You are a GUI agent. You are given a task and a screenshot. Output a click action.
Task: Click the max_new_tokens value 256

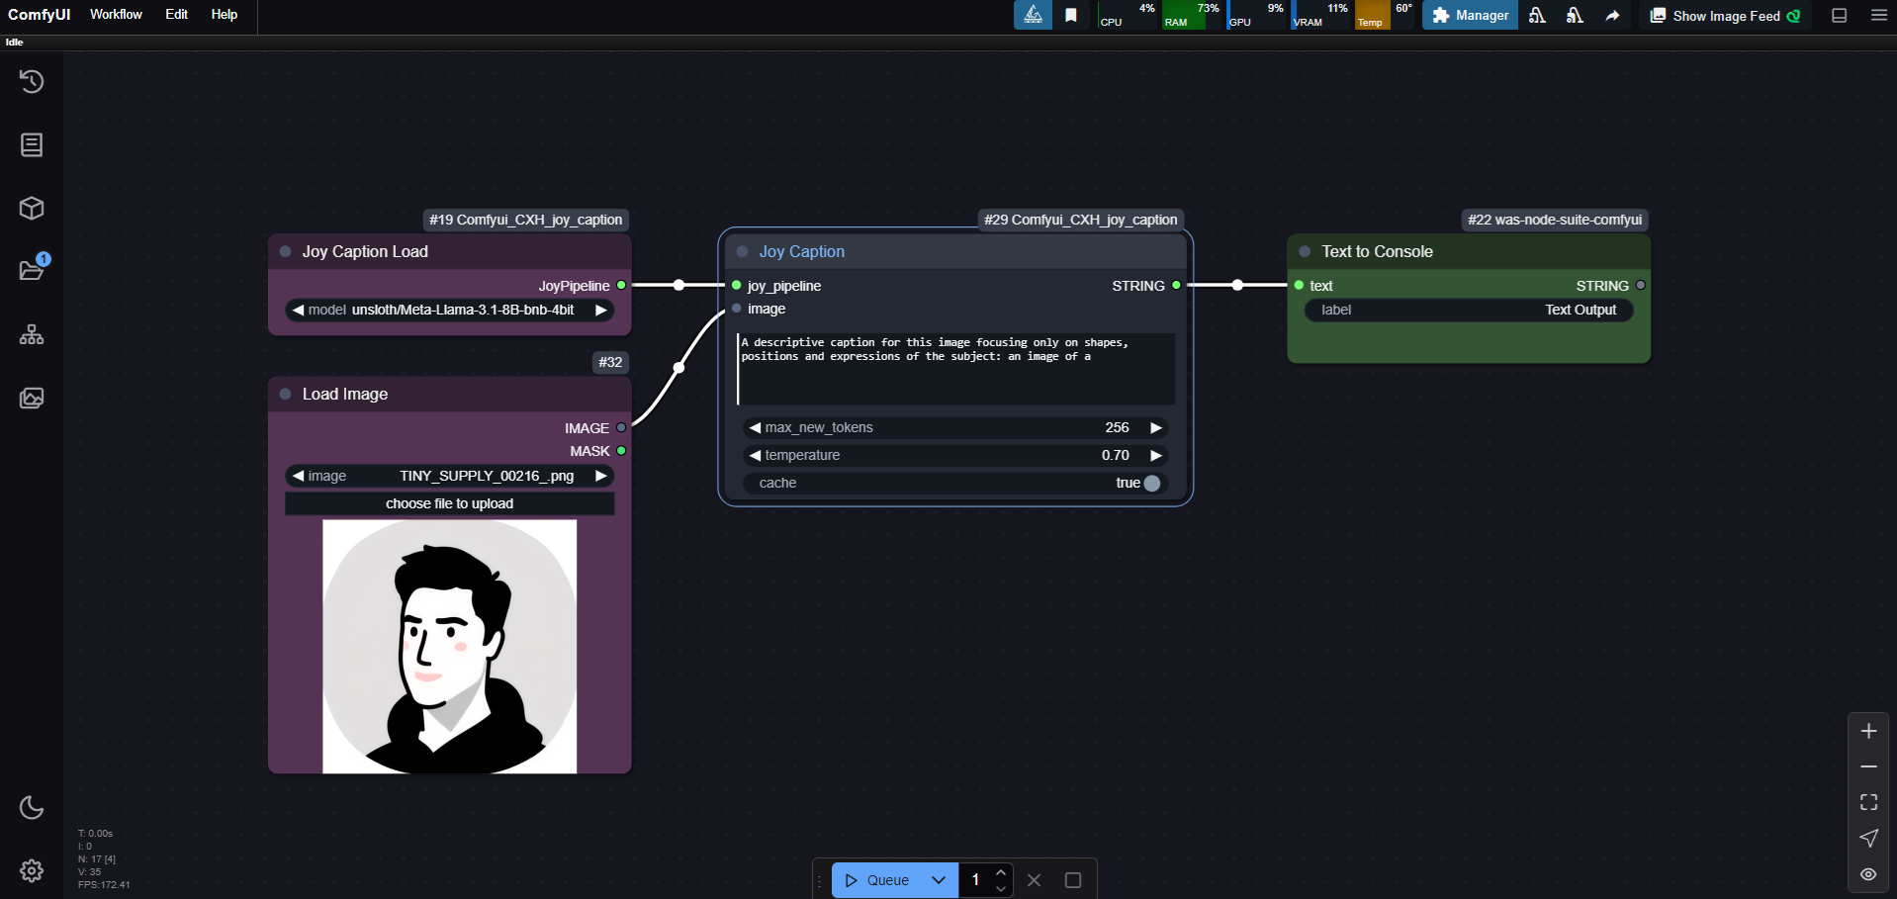click(1118, 427)
